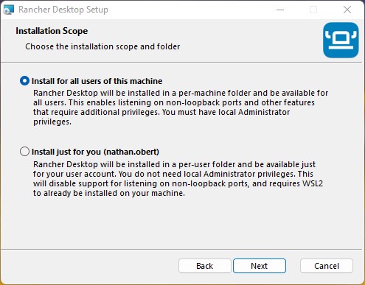Viewport: 365px width, 285px height.
Task: Click the per-machine folder description paragraph
Action: pyautogui.click(x=181, y=108)
